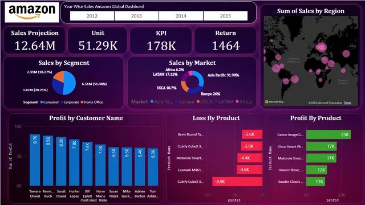Click the LATAM market legend entry

click(224, 101)
